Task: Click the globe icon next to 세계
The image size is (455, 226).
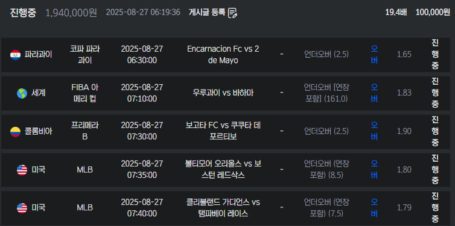Action: (x=22, y=93)
